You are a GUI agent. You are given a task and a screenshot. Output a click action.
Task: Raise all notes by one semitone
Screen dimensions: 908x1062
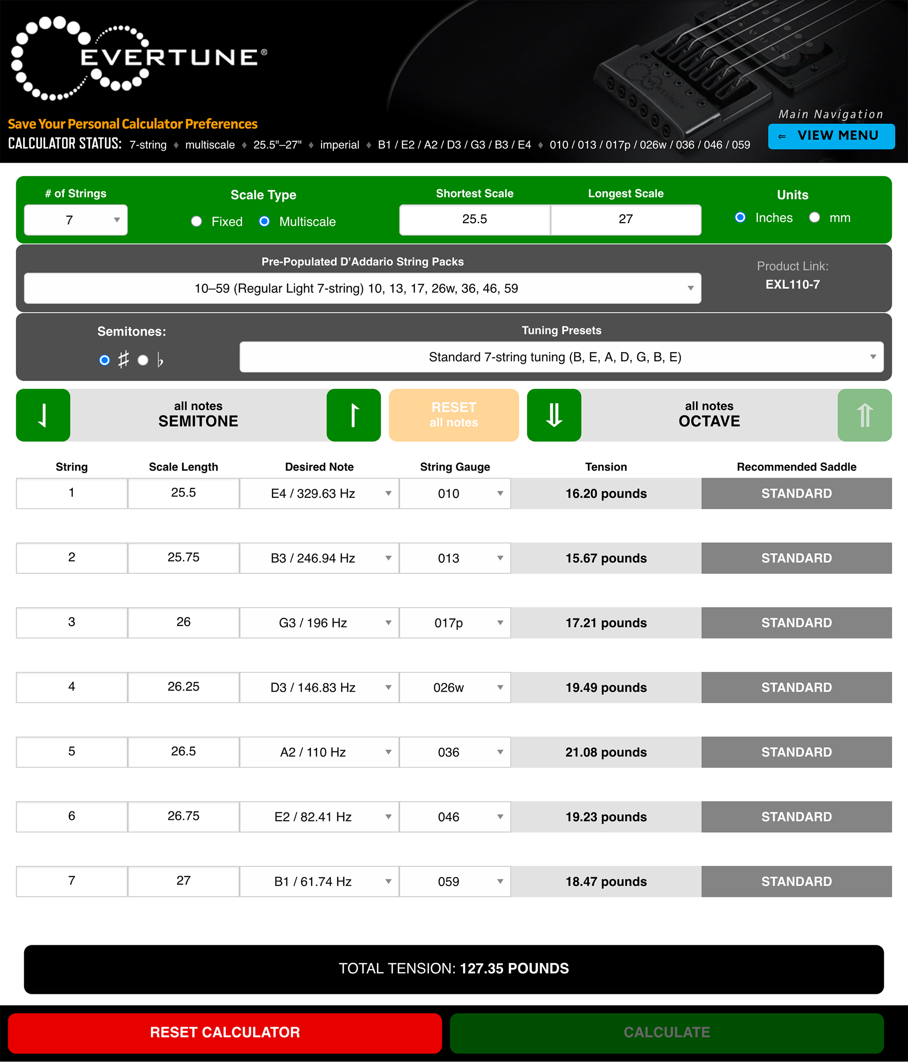point(353,415)
